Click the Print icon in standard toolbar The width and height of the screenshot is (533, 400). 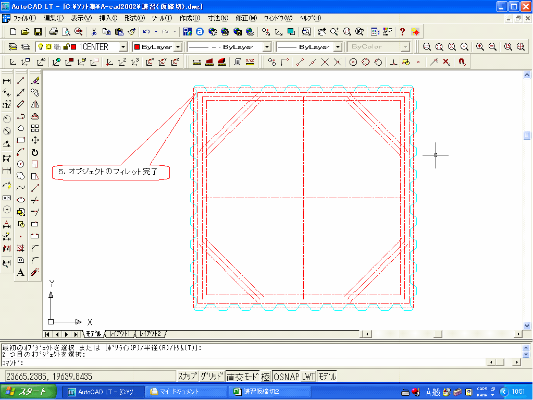click(53, 32)
